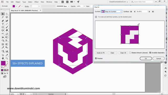Set paint mode to Color
Viewport: 168px width, 95px height.
(x=2, y=70)
